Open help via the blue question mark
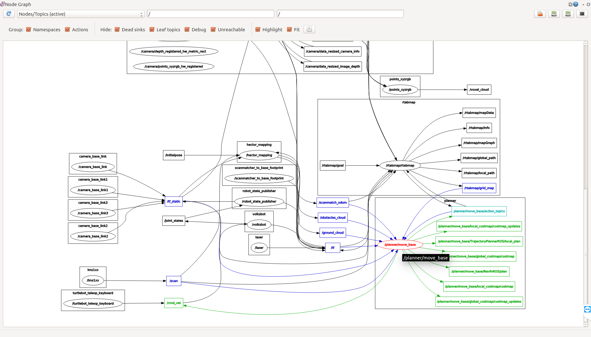 [576, 4]
